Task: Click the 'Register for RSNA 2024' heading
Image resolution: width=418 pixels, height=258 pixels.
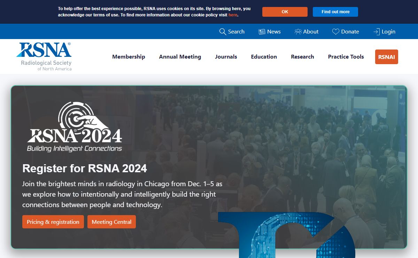Action: click(x=85, y=168)
